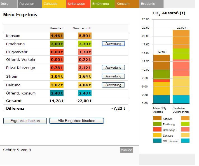
Task: View Auswertung for the Heizung row
Action: (x=113, y=85)
